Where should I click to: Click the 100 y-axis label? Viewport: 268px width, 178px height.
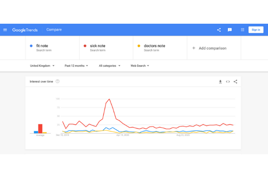pos(57,99)
